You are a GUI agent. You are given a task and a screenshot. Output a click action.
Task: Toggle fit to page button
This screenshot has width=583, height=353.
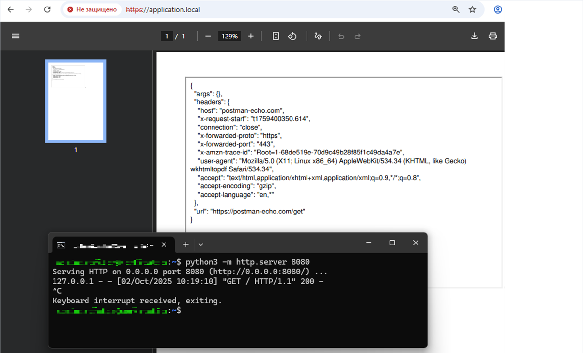coord(276,36)
